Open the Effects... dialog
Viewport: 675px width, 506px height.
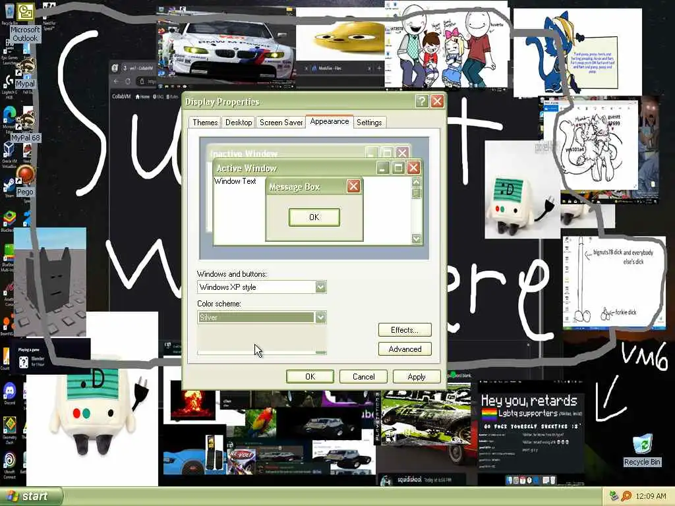[x=405, y=330]
